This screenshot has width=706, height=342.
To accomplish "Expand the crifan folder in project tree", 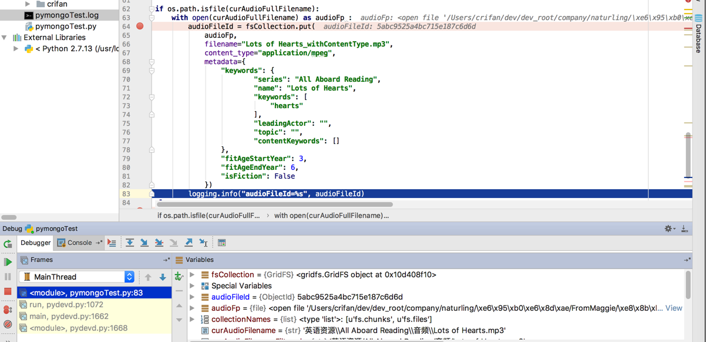I will click(28, 4).
